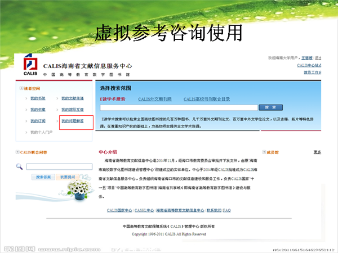Open 我的书架 link
Viewport: 338px width, 253px height.
[x=38, y=98]
